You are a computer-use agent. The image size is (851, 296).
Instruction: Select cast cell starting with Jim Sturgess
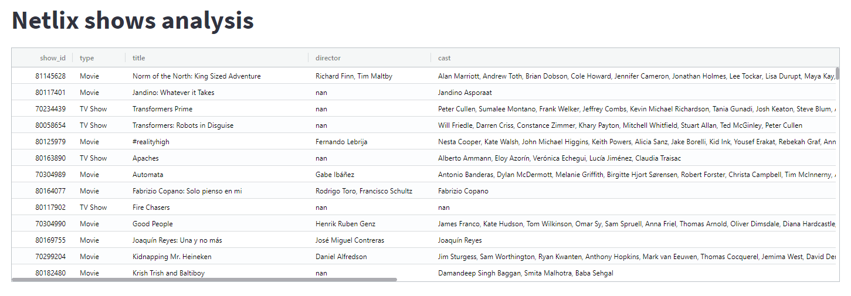click(633, 257)
